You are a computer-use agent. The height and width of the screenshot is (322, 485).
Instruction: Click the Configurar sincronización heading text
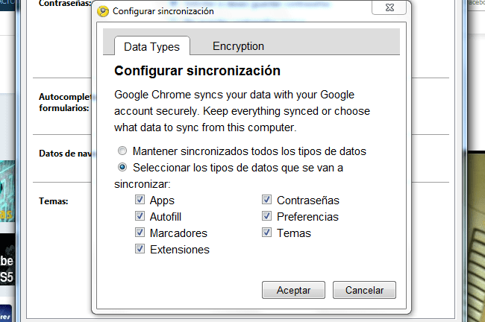click(x=197, y=71)
